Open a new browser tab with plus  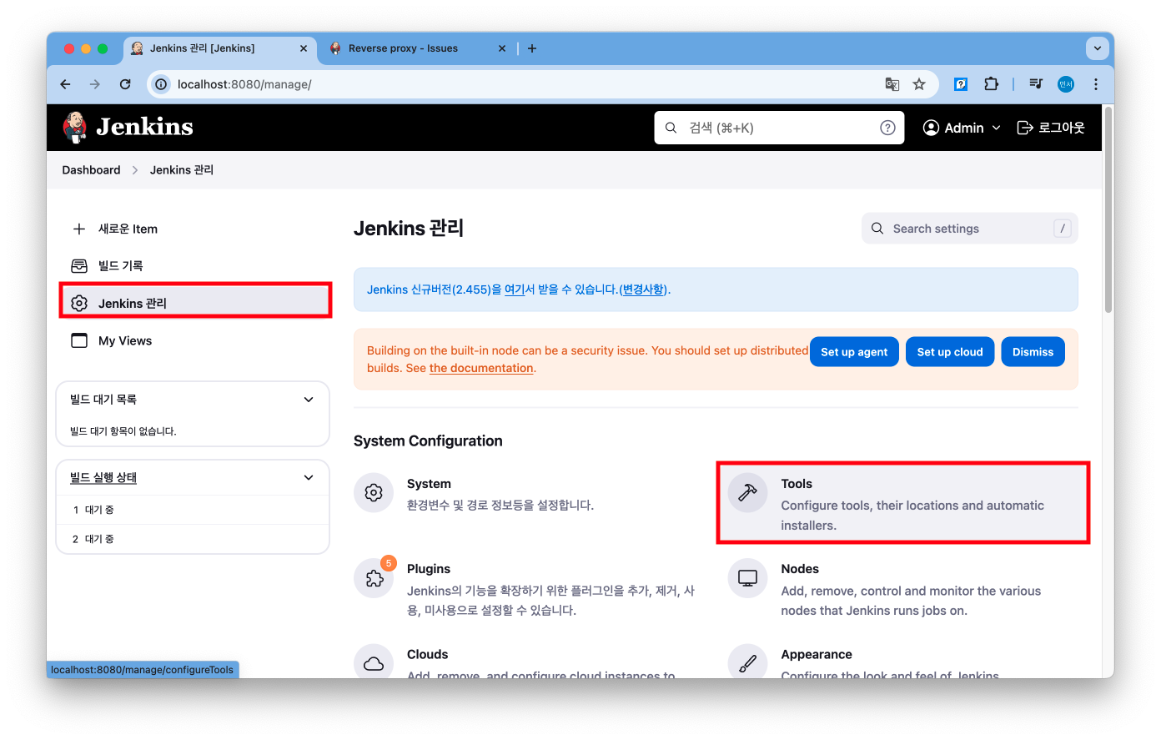coord(532,48)
